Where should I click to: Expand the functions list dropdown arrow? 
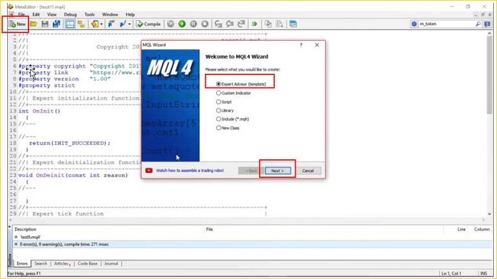129,24
